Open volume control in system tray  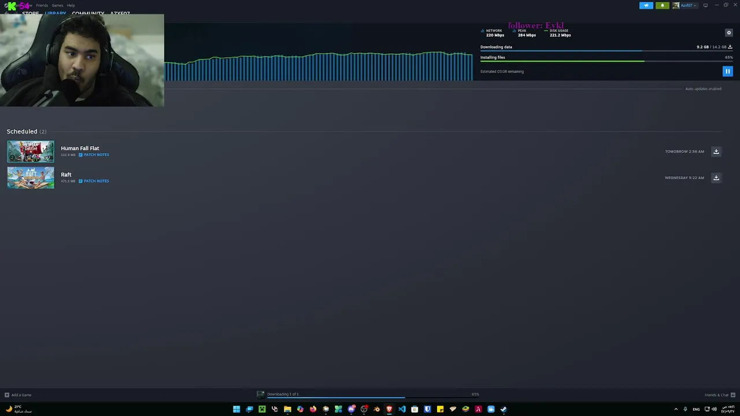[714, 409]
